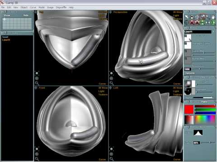This screenshot has width=217, height=162.
Task: Click the white two-dots tool icon
Action: click(208, 22)
